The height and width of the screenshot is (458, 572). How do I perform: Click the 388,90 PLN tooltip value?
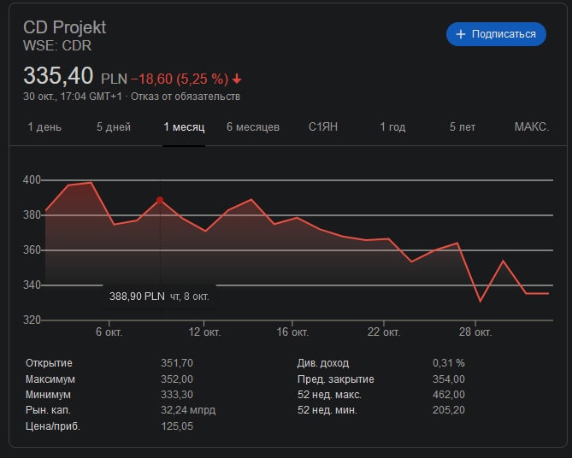click(137, 297)
